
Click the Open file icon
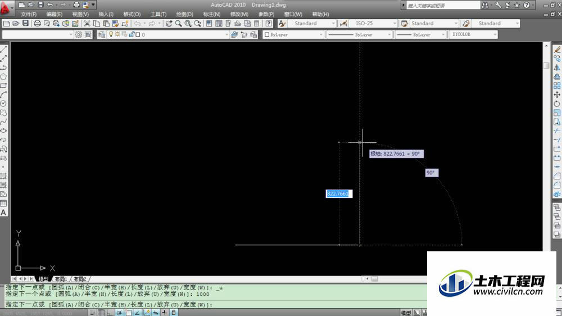click(x=16, y=23)
